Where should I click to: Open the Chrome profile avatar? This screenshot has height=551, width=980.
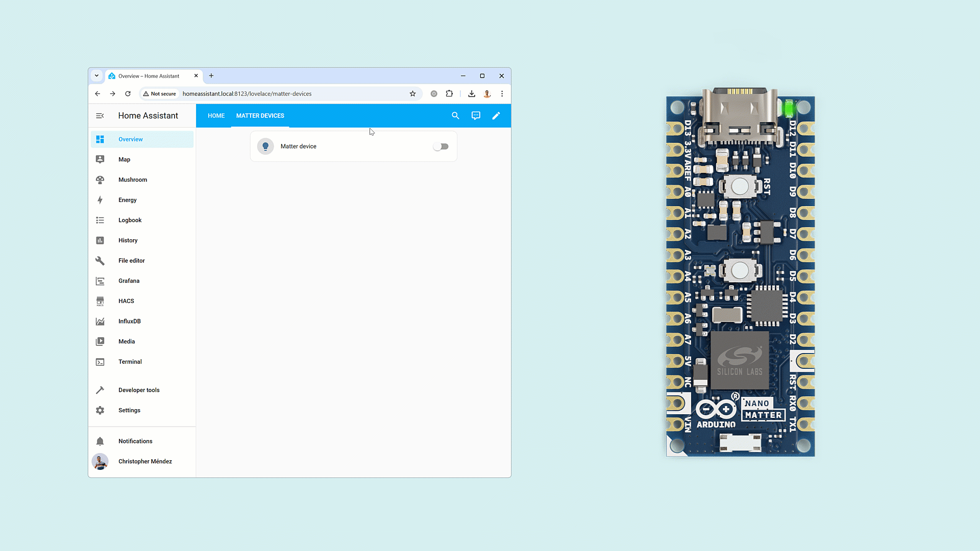coord(487,94)
